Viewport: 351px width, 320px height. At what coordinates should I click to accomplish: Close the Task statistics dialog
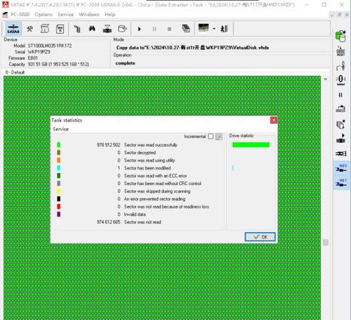coord(274,120)
